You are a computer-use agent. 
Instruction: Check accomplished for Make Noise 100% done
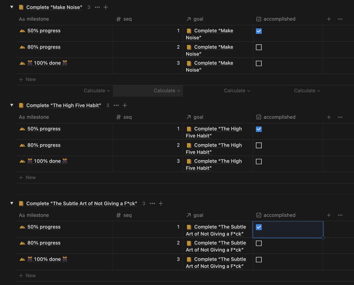pyautogui.click(x=259, y=63)
